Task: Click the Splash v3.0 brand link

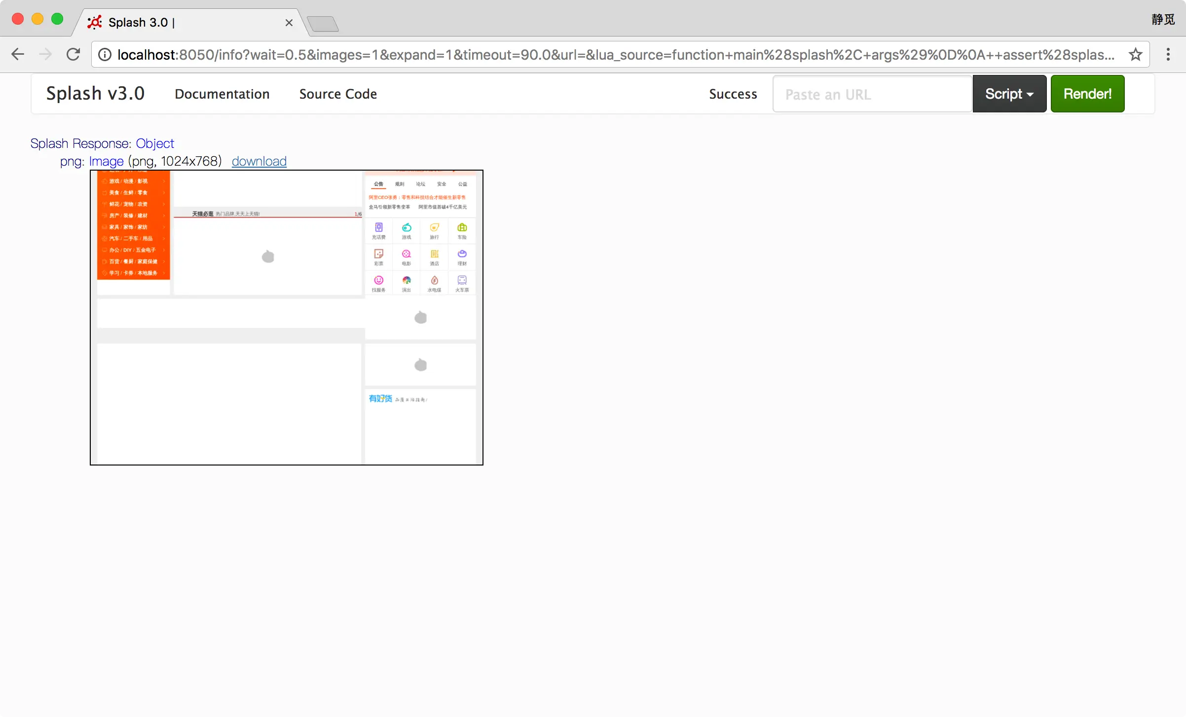Action: (95, 94)
